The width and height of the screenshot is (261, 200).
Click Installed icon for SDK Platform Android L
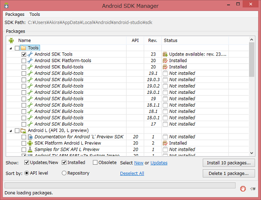pyautogui.click(x=165, y=143)
